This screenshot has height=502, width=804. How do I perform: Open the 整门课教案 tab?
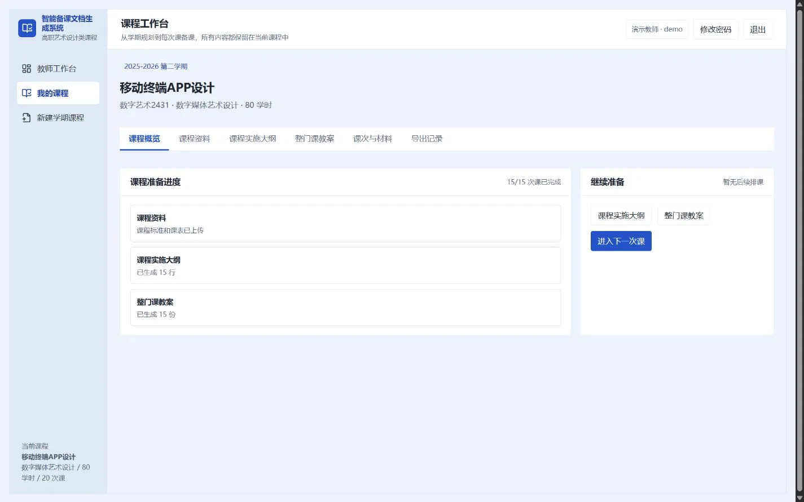(315, 139)
